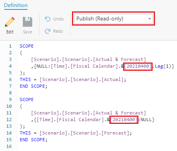Click [Actual & Forecast] on line 3
Screen dimensions: 177x151
(x=120, y=59)
